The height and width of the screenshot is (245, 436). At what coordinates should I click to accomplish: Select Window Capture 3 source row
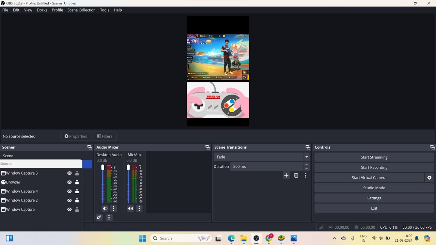click(x=41, y=173)
